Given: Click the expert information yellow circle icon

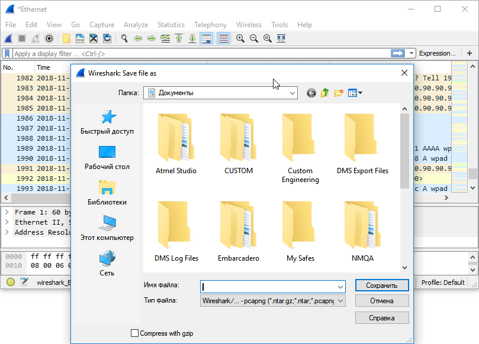Looking at the screenshot, I should point(11,282).
